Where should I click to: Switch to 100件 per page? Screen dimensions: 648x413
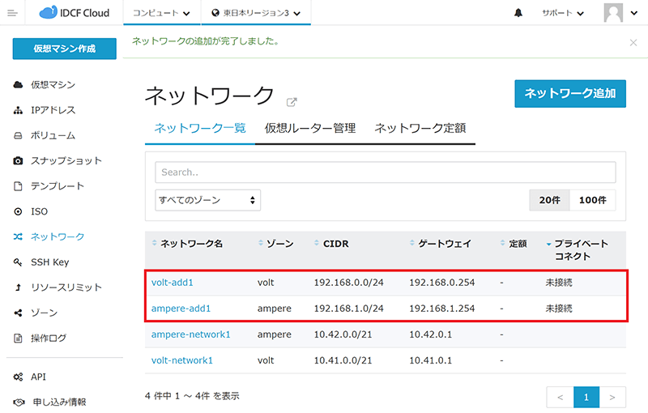(593, 199)
